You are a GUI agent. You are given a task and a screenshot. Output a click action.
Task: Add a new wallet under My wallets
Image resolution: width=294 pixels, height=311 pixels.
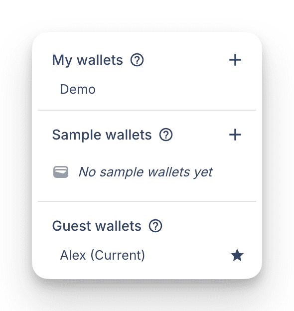tap(235, 60)
